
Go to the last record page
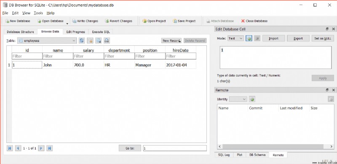(x=50, y=148)
